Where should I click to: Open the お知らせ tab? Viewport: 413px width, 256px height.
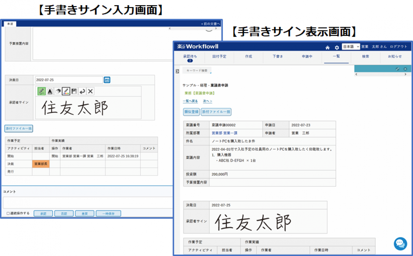click(395, 57)
